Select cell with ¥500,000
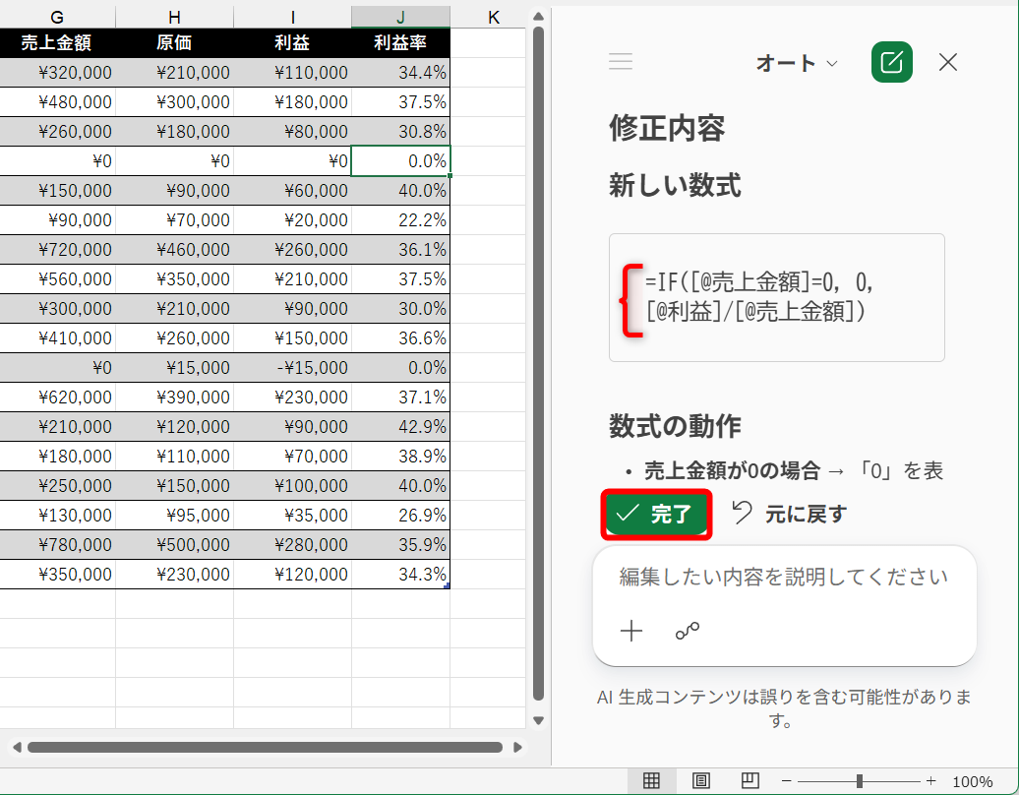This screenshot has width=1019, height=795. pos(174,545)
